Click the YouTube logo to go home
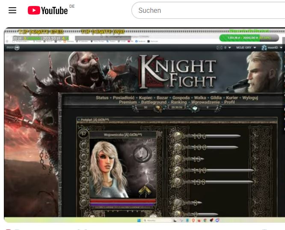The width and height of the screenshot is (285, 230). coord(48,10)
